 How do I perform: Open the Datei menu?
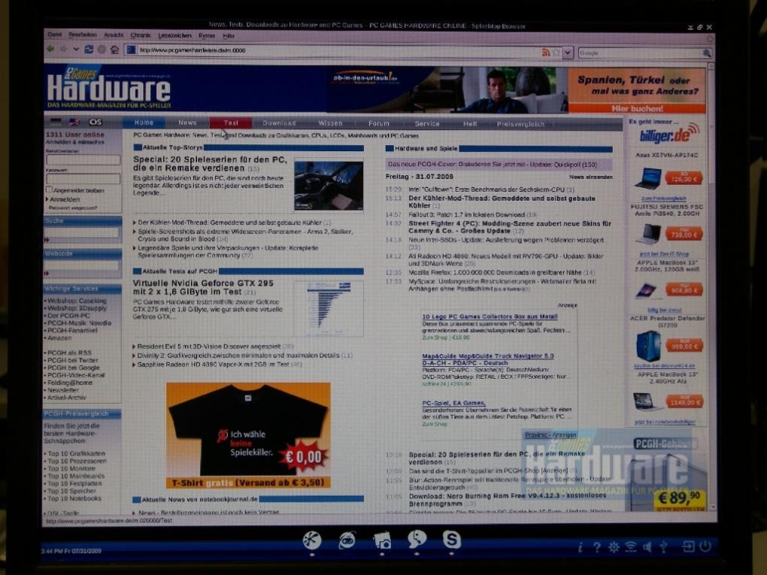[55, 35]
